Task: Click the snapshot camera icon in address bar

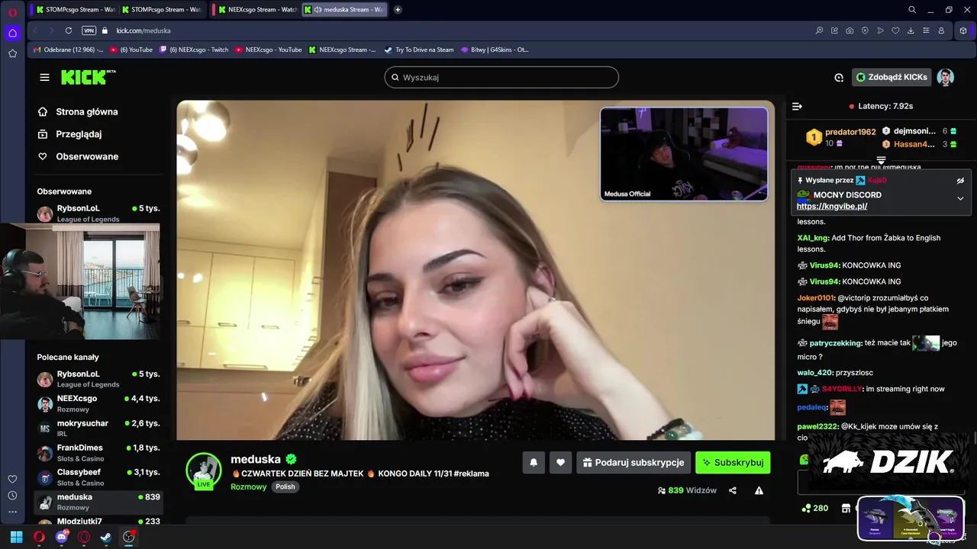Action: (850, 30)
